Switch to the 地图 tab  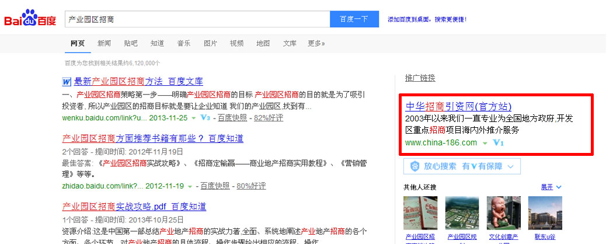pos(263,43)
